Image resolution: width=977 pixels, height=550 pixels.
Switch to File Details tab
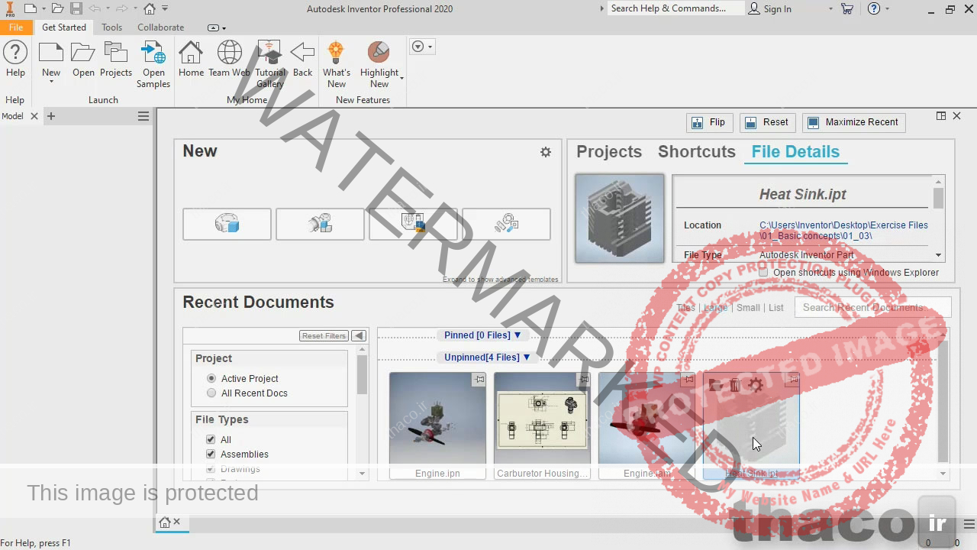coord(795,151)
